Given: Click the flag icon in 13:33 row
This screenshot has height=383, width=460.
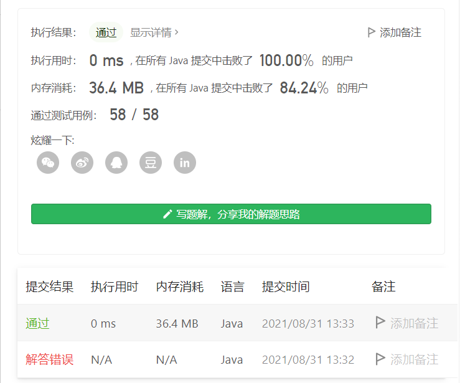Looking at the screenshot, I should (380, 323).
